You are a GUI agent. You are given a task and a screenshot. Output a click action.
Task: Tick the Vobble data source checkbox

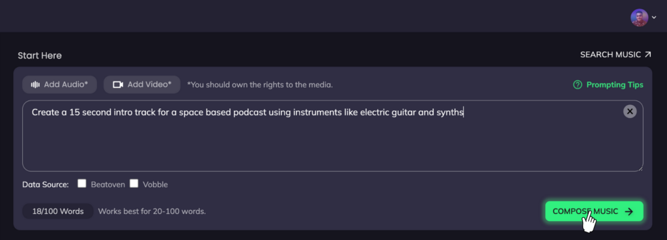coord(134,183)
